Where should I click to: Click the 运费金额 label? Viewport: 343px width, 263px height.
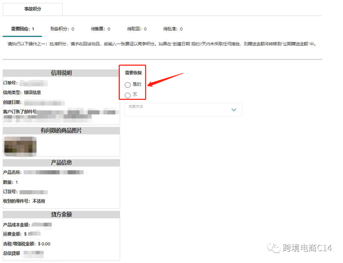pyautogui.click(x=12, y=234)
